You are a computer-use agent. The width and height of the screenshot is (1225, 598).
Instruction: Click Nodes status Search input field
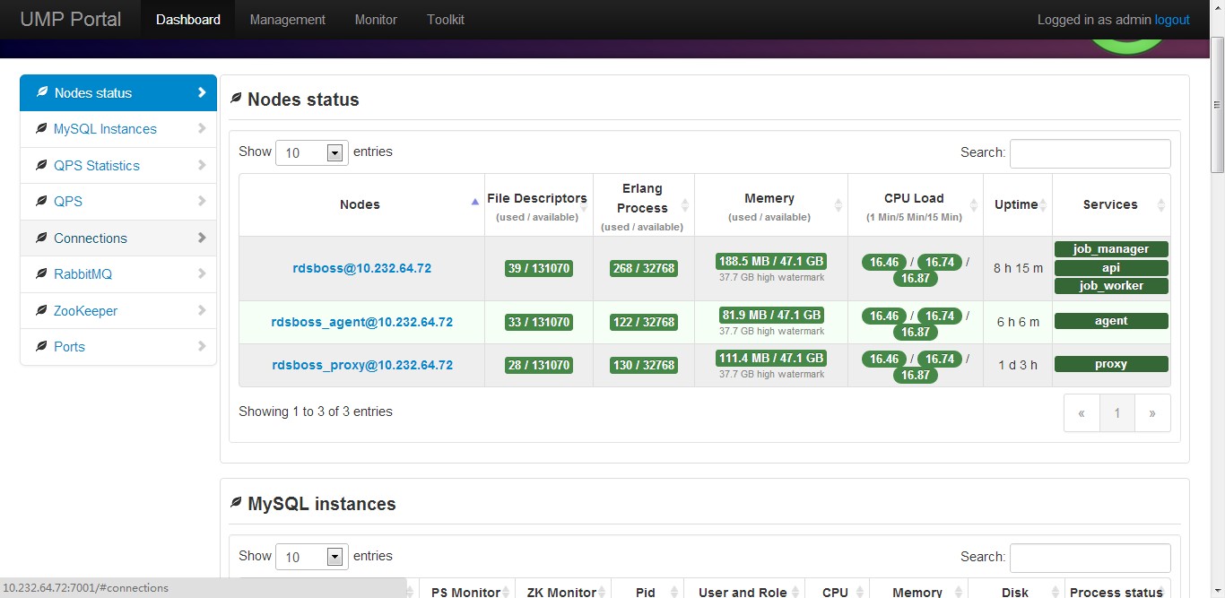[x=1090, y=153]
